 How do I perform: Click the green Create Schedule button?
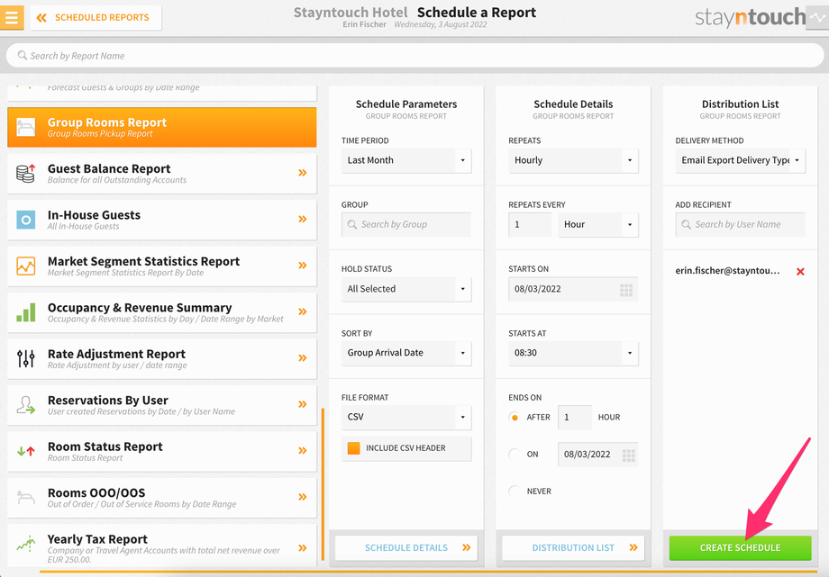(x=740, y=548)
